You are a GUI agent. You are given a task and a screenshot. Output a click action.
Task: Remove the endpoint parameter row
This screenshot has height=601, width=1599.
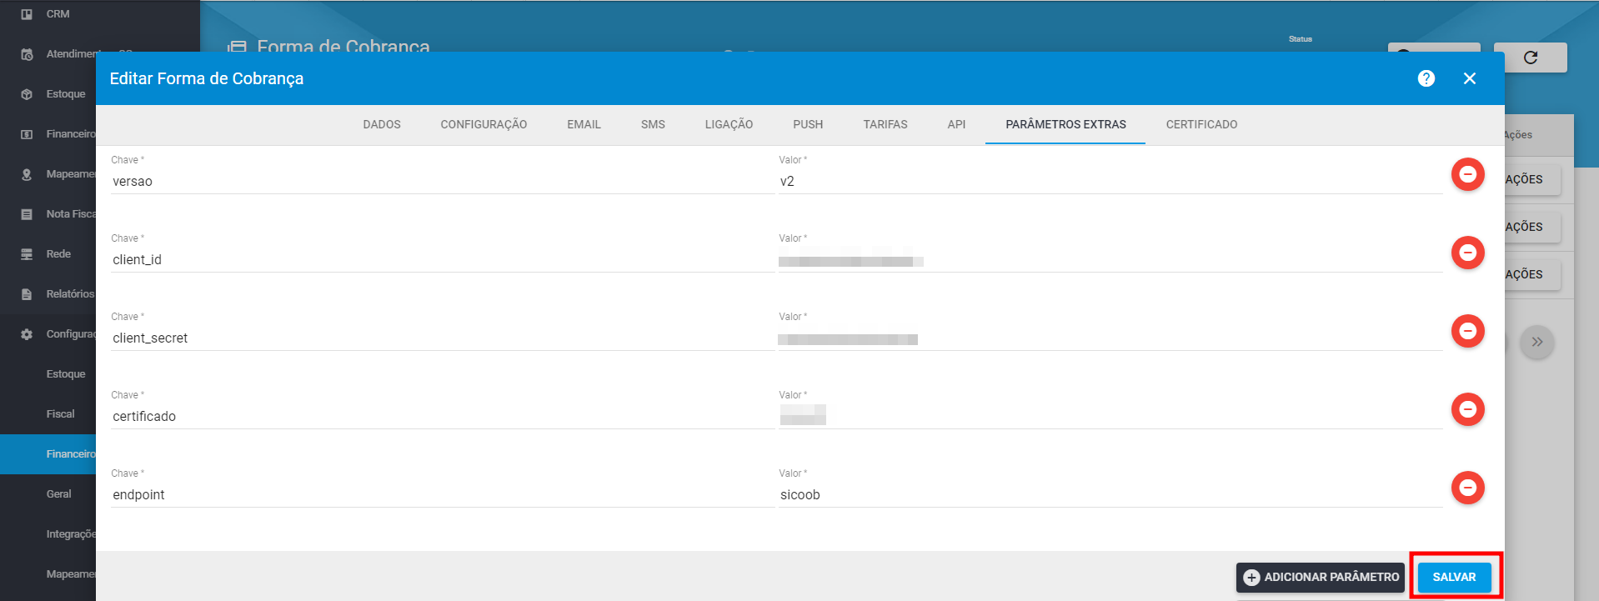(1468, 488)
